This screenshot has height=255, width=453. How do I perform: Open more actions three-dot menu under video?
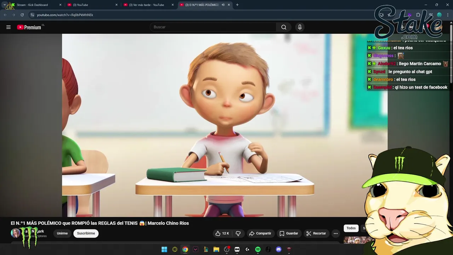pos(336,233)
